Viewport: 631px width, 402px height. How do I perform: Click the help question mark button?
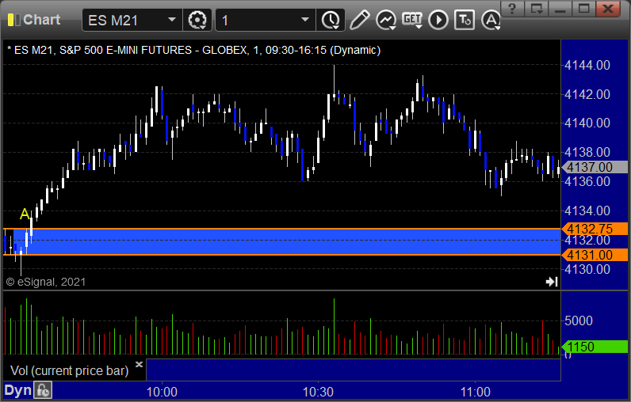512,8
